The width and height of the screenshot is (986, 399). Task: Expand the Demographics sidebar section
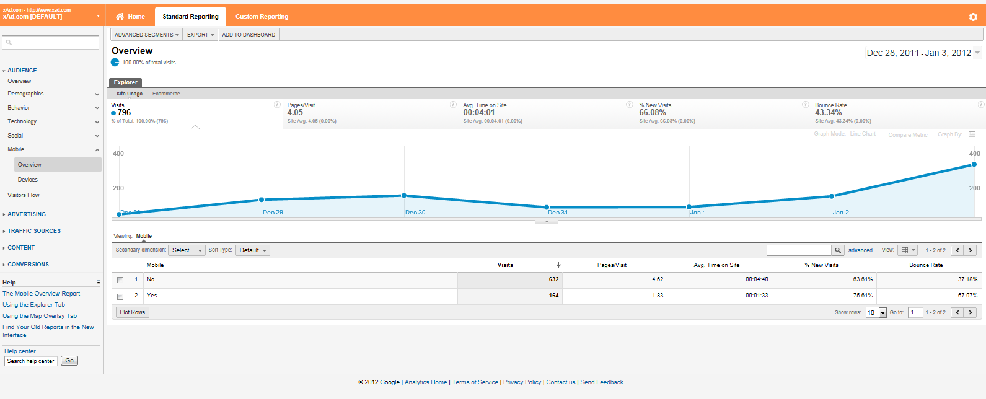tap(97, 94)
